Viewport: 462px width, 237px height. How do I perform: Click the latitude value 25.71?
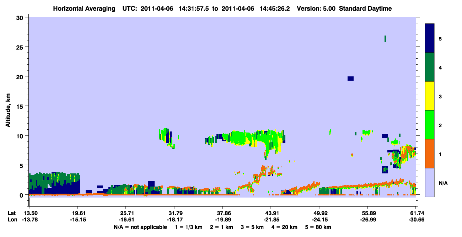tap(126, 213)
